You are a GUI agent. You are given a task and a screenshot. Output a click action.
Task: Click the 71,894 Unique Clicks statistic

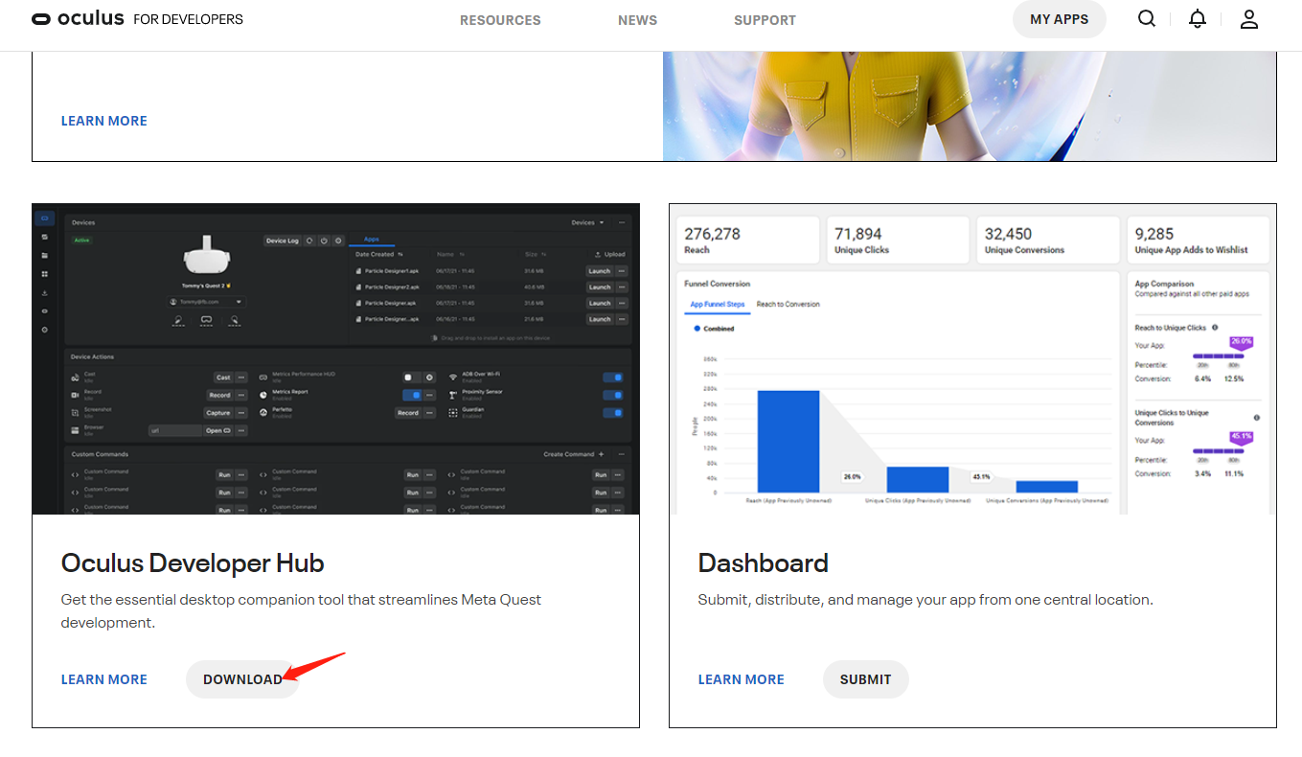pos(900,240)
